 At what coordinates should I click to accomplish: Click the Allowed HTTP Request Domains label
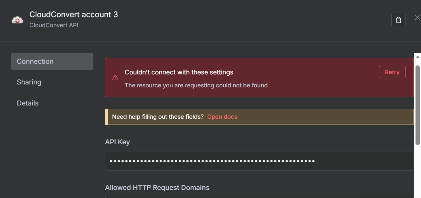click(x=157, y=188)
